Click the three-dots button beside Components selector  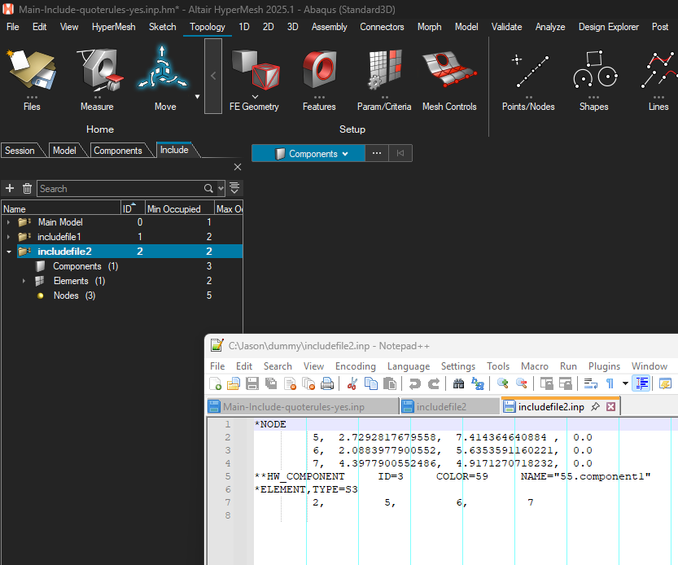click(x=376, y=153)
